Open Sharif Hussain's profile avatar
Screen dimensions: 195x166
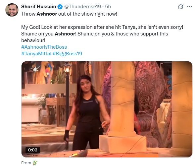[12, 10]
